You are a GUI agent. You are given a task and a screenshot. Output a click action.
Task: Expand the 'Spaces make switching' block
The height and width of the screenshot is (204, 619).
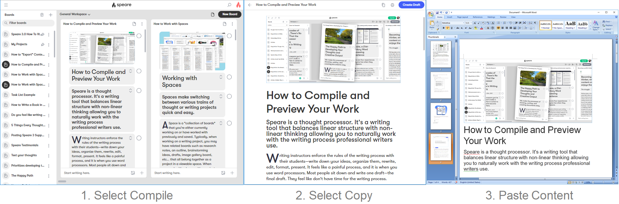(x=221, y=97)
